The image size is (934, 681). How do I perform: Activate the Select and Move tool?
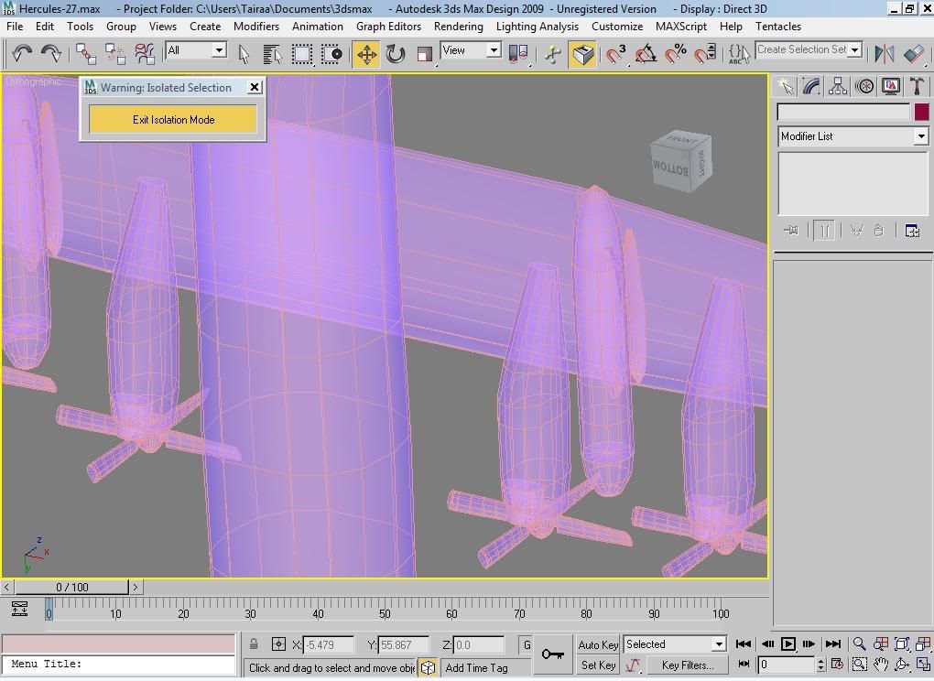[x=366, y=54]
